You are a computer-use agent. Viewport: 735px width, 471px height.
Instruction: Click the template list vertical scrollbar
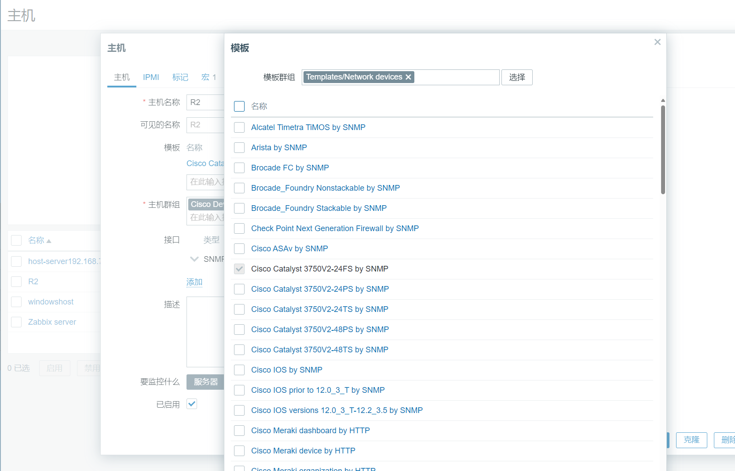pos(663,149)
